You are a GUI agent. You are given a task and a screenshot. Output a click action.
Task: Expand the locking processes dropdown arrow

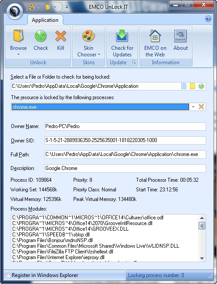point(193,107)
